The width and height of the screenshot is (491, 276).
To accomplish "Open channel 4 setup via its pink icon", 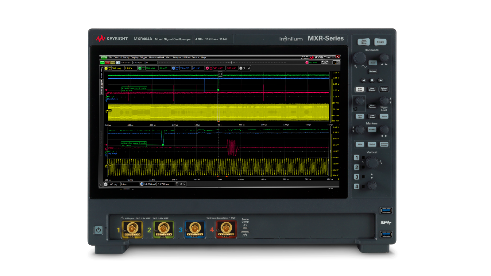I will click(207, 68).
